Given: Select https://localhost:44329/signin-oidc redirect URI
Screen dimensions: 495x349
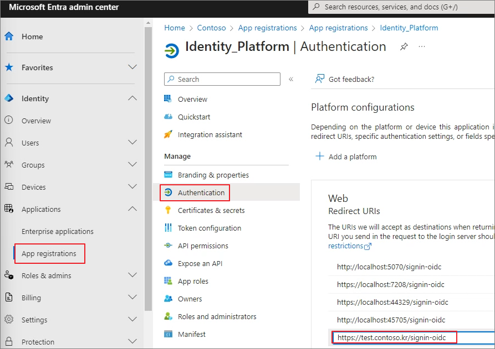Looking at the screenshot, I should pyautogui.click(x=392, y=302).
